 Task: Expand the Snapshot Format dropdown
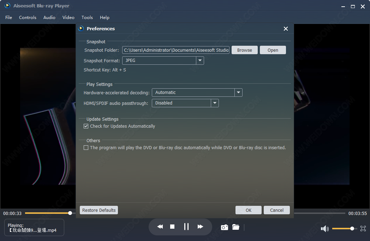[x=200, y=61]
